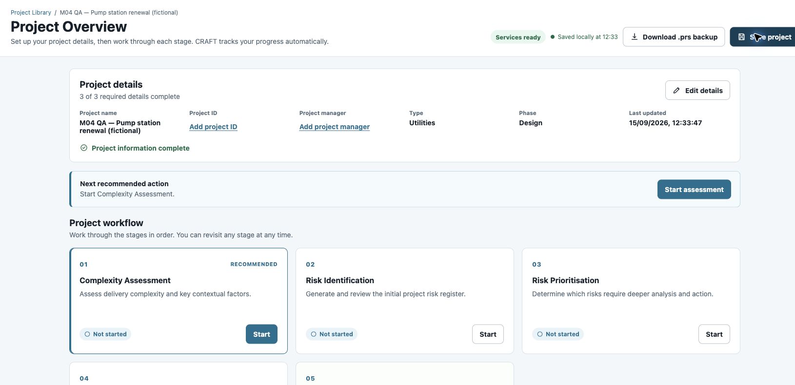Click the Not started circle in Complexity Assessment

coord(87,334)
